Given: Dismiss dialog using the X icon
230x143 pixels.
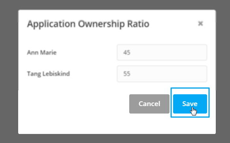Looking at the screenshot, I should 200,23.
